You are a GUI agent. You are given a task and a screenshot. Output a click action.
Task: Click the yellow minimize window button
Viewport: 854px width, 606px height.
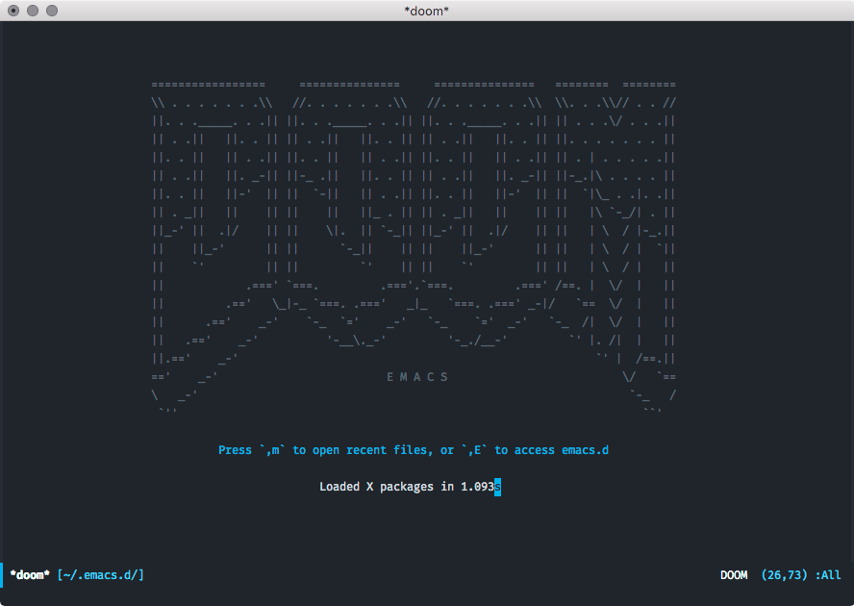[33, 11]
